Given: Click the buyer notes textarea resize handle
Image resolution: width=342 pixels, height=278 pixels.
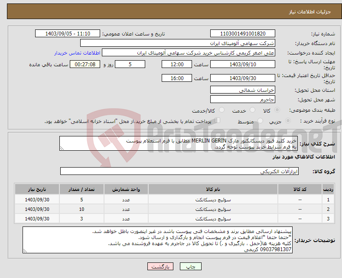Looking at the screenshot, I should [25, 251].
